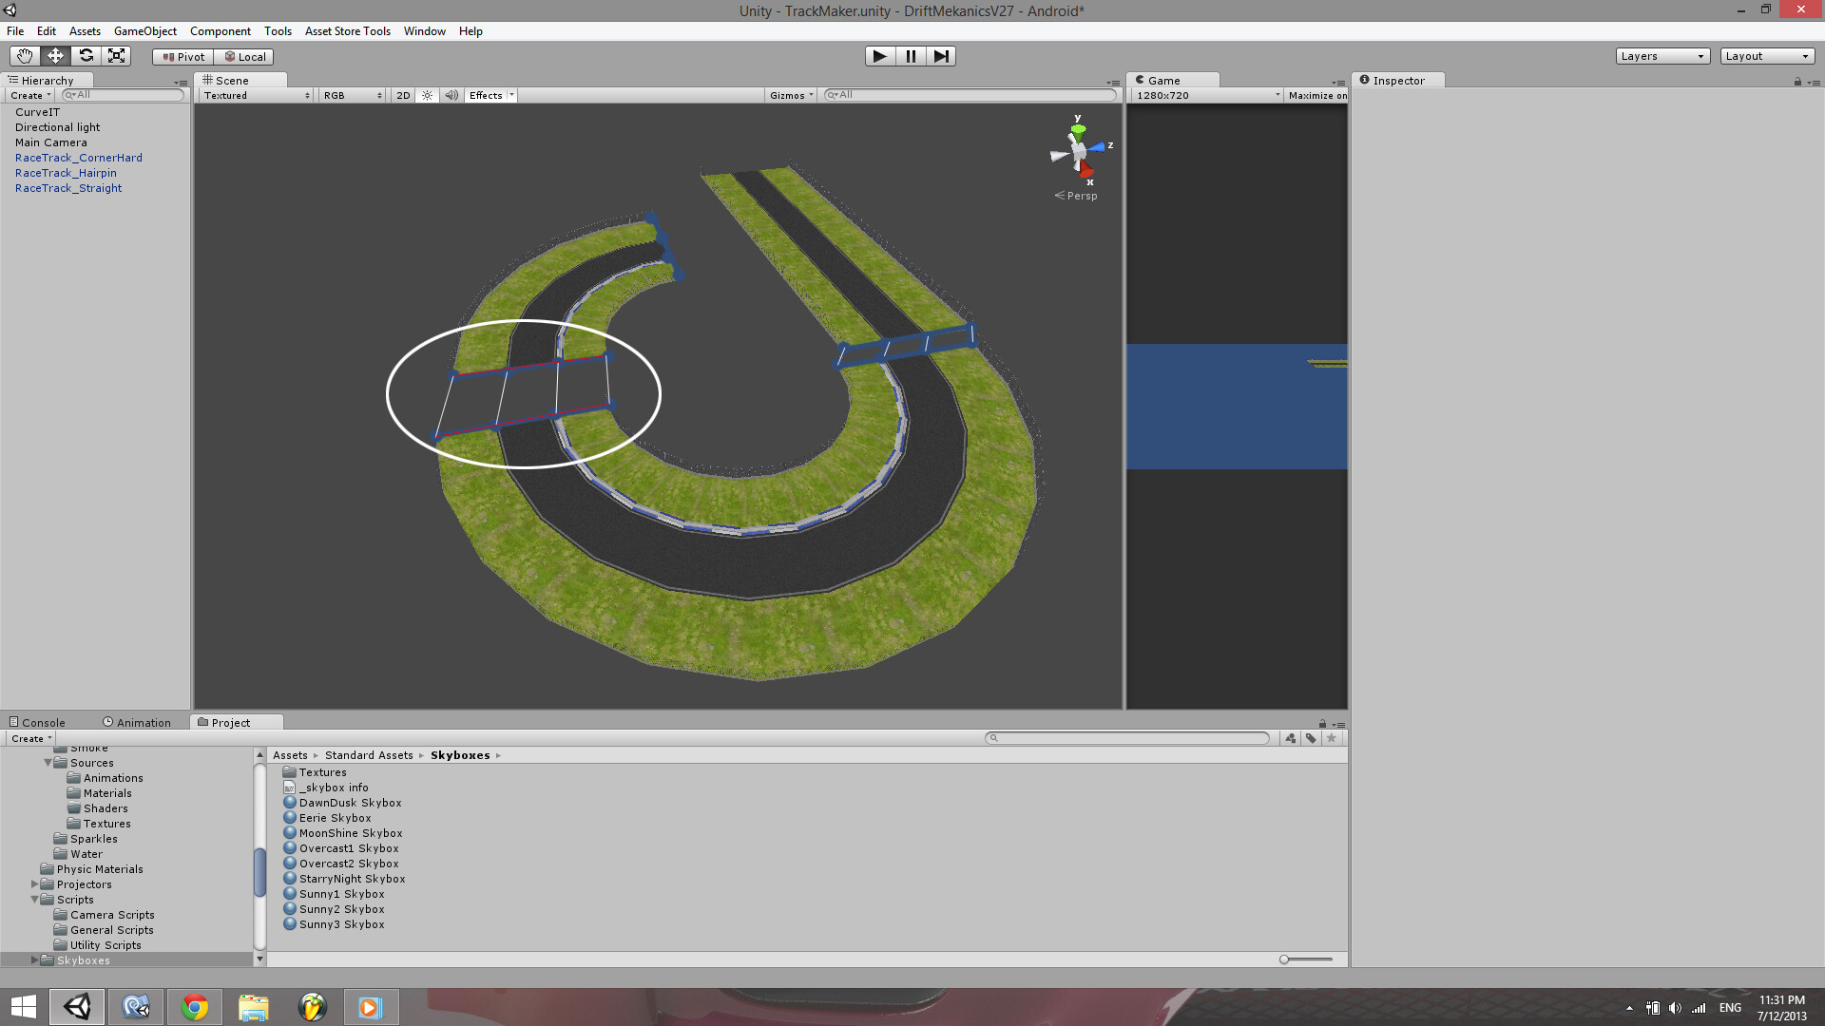Select RaceTrack_Hairpin in the Hierarchy

pyautogui.click(x=66, y=172)
